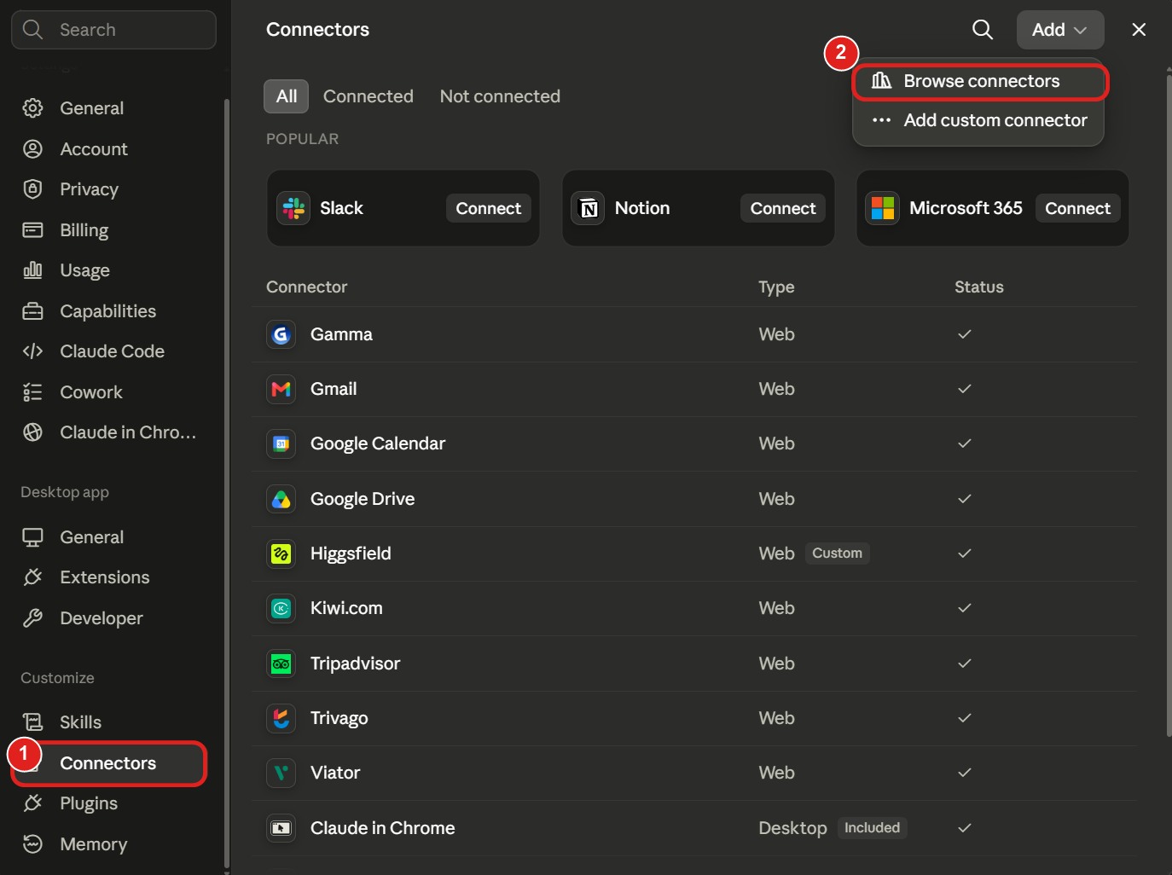Connect the Slack connector

(489, 208)
